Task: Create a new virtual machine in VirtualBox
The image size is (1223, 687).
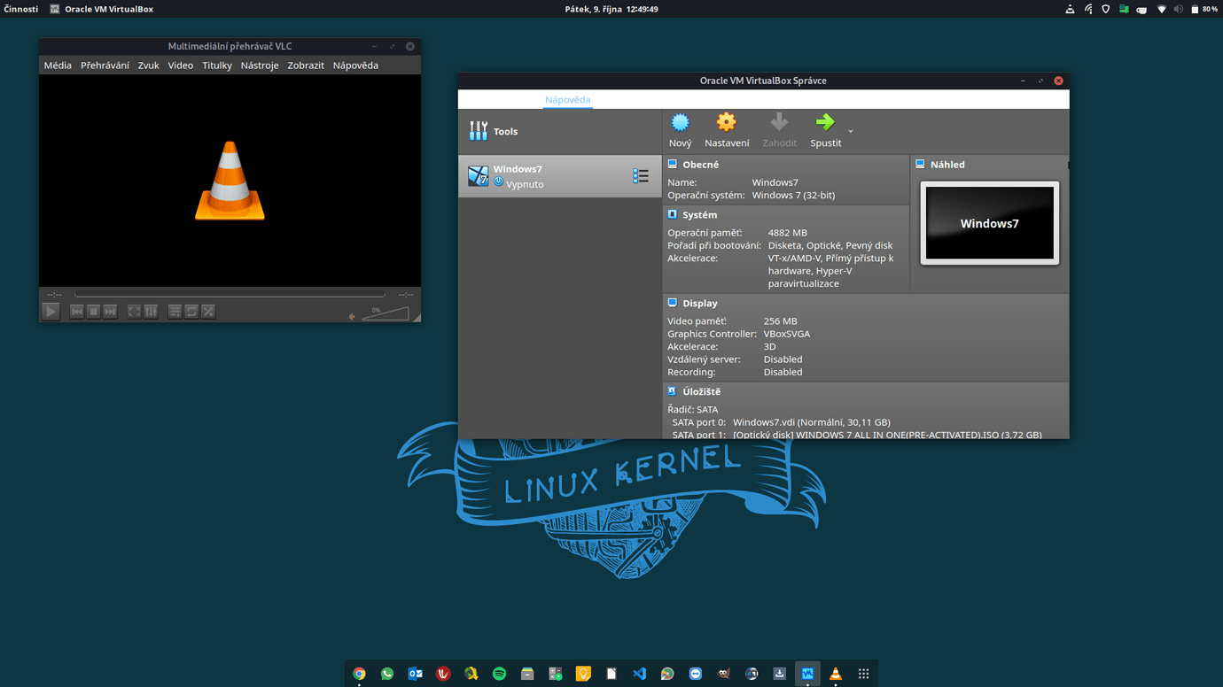Action: [x=679, y=129]
